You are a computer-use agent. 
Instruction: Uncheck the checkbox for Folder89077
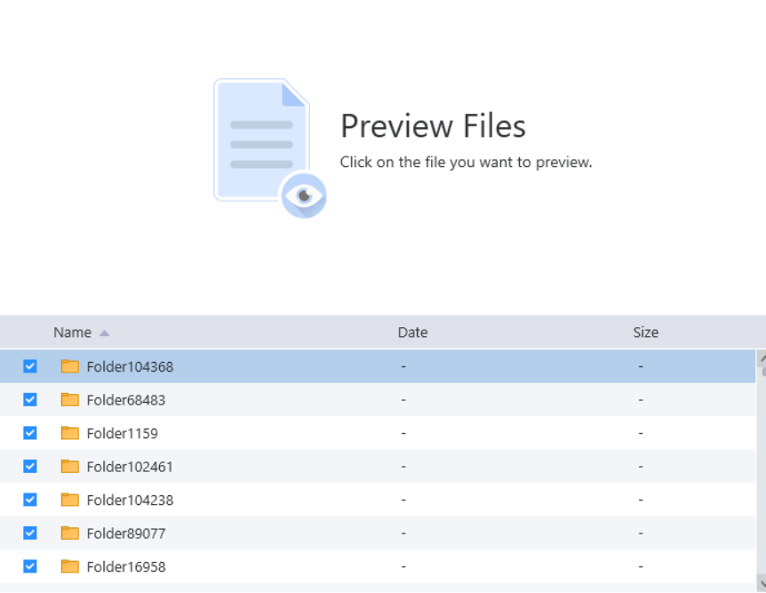click(x=29, y=533)
